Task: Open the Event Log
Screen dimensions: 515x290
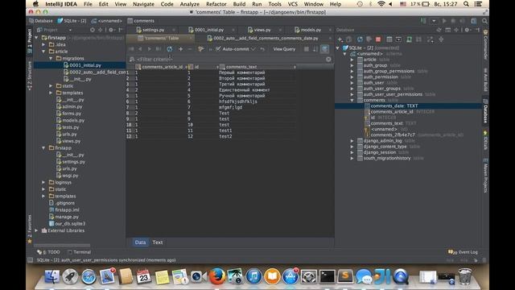Action: pos(463,252)
